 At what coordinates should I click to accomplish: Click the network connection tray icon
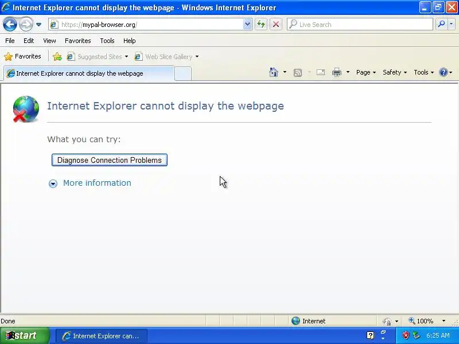[x=416, y=335]
